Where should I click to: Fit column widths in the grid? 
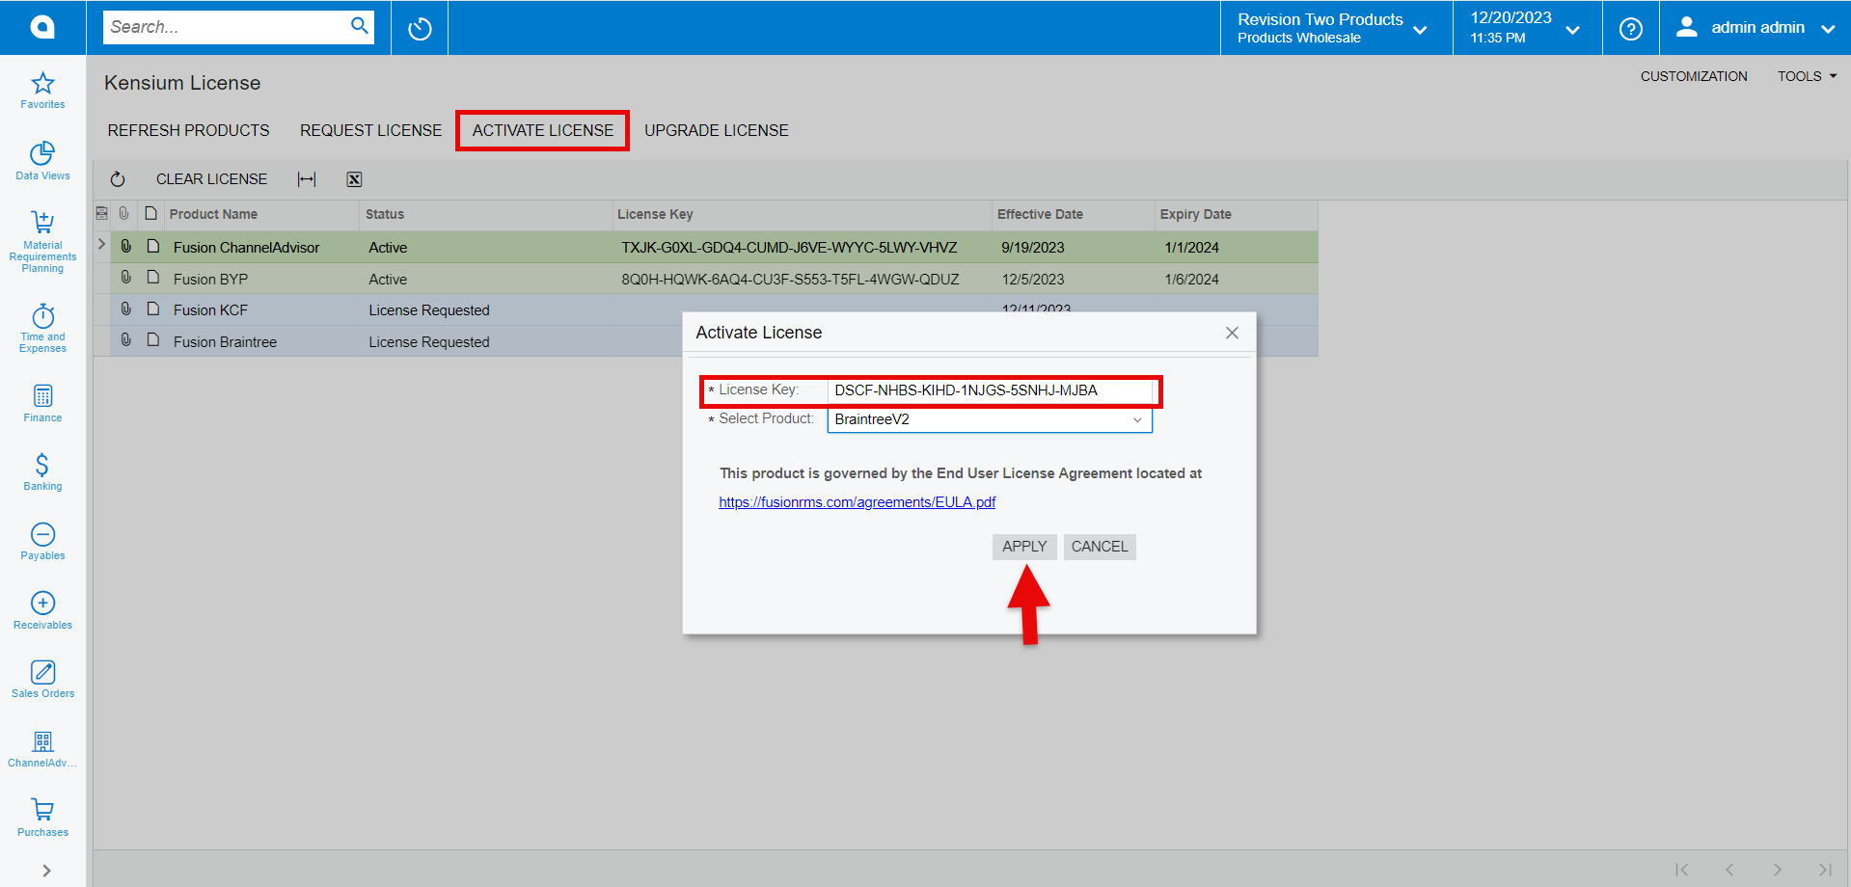[x=306, y=178]
